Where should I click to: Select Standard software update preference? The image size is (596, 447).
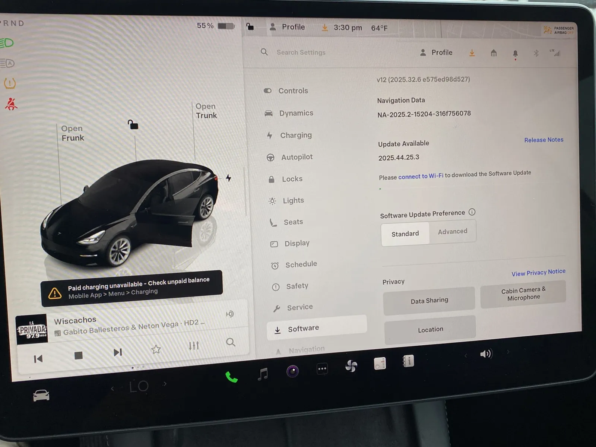click(405, 234)
